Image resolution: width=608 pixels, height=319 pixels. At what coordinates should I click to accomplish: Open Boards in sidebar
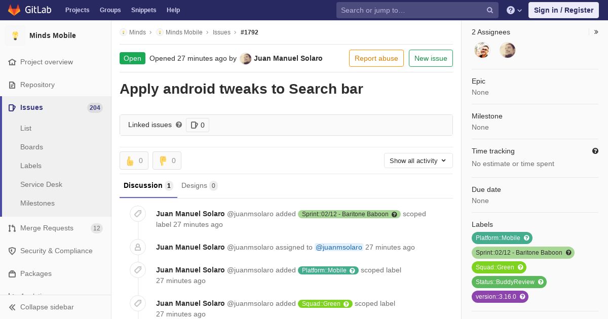(31, 147)
